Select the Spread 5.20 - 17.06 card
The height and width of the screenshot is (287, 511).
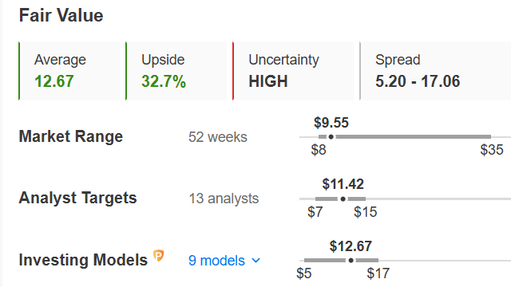[x=435, y=71]
